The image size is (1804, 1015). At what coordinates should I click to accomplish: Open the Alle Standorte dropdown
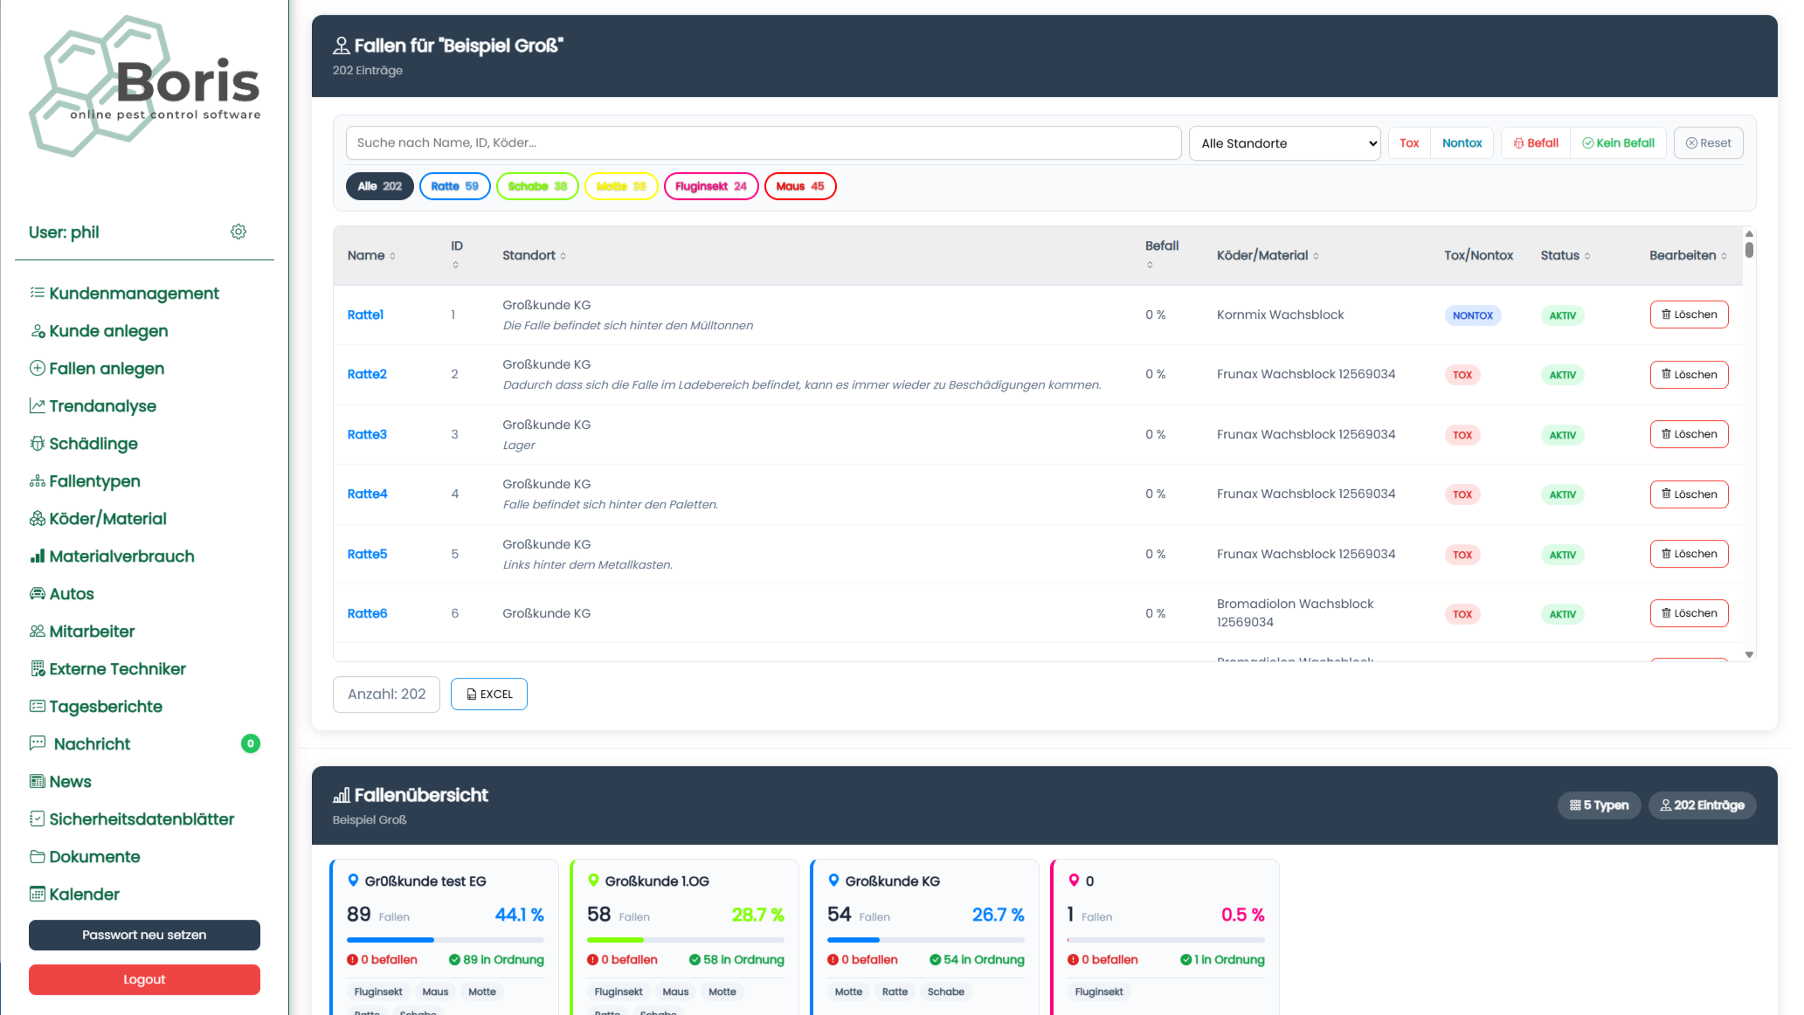pos(1284,143)
